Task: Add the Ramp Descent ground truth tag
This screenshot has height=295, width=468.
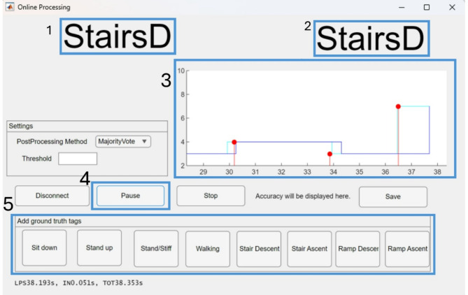Action: 357,248
